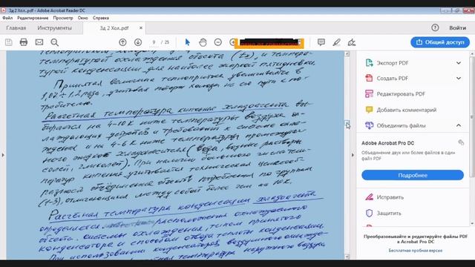The height and width of the screenshot is (267, 475).
Task: Click the Help question mark icon
Action: point(435,28)
